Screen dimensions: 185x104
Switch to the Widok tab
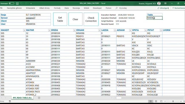(86, 8)
